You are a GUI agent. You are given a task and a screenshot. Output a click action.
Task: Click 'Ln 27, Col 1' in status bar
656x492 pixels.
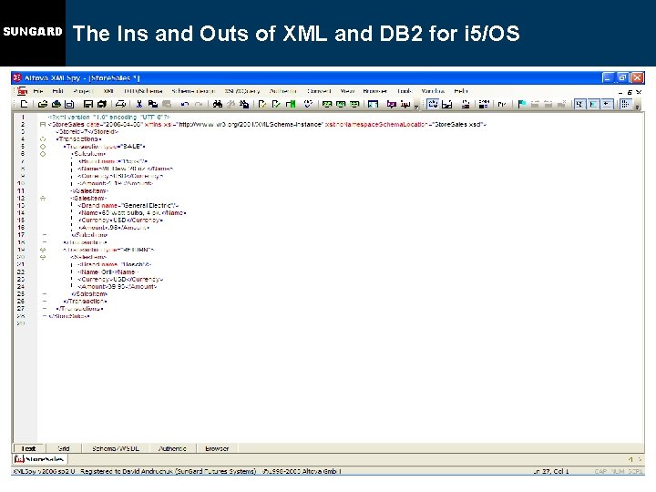tap(551, 471)
